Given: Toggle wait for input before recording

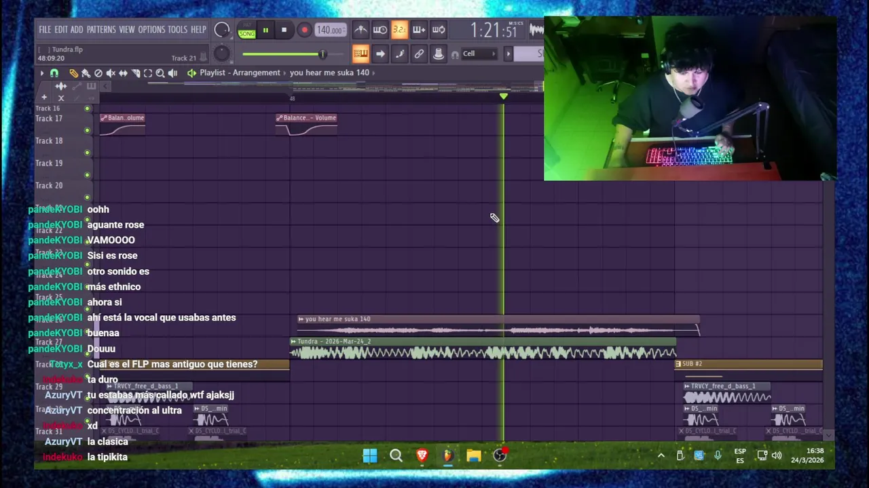Looking at the screenshot, I should point(380,30).
